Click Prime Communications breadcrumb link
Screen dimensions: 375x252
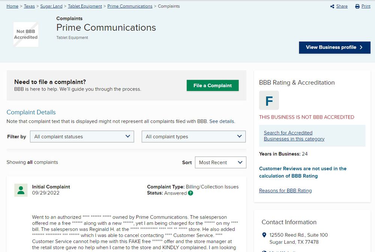click(130, 6)
